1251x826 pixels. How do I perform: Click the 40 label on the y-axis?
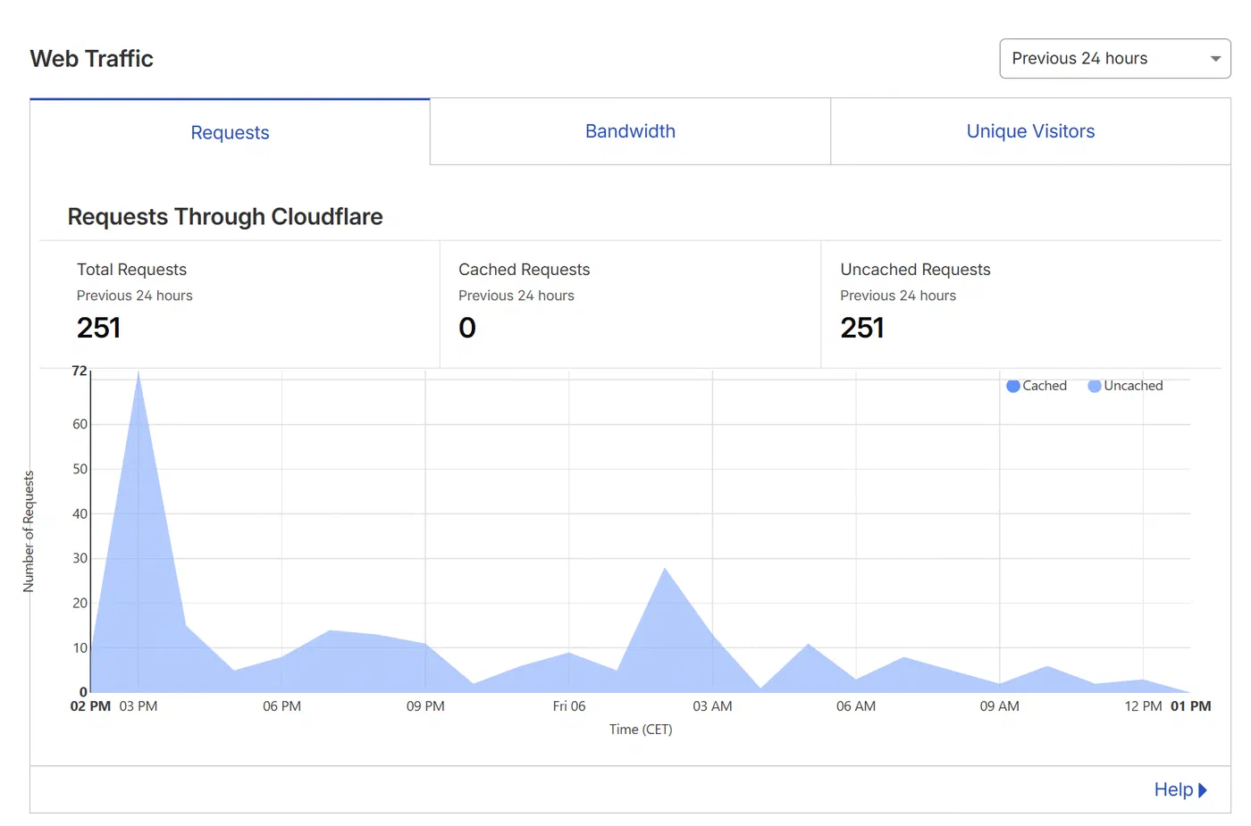(x=80, y=513)
